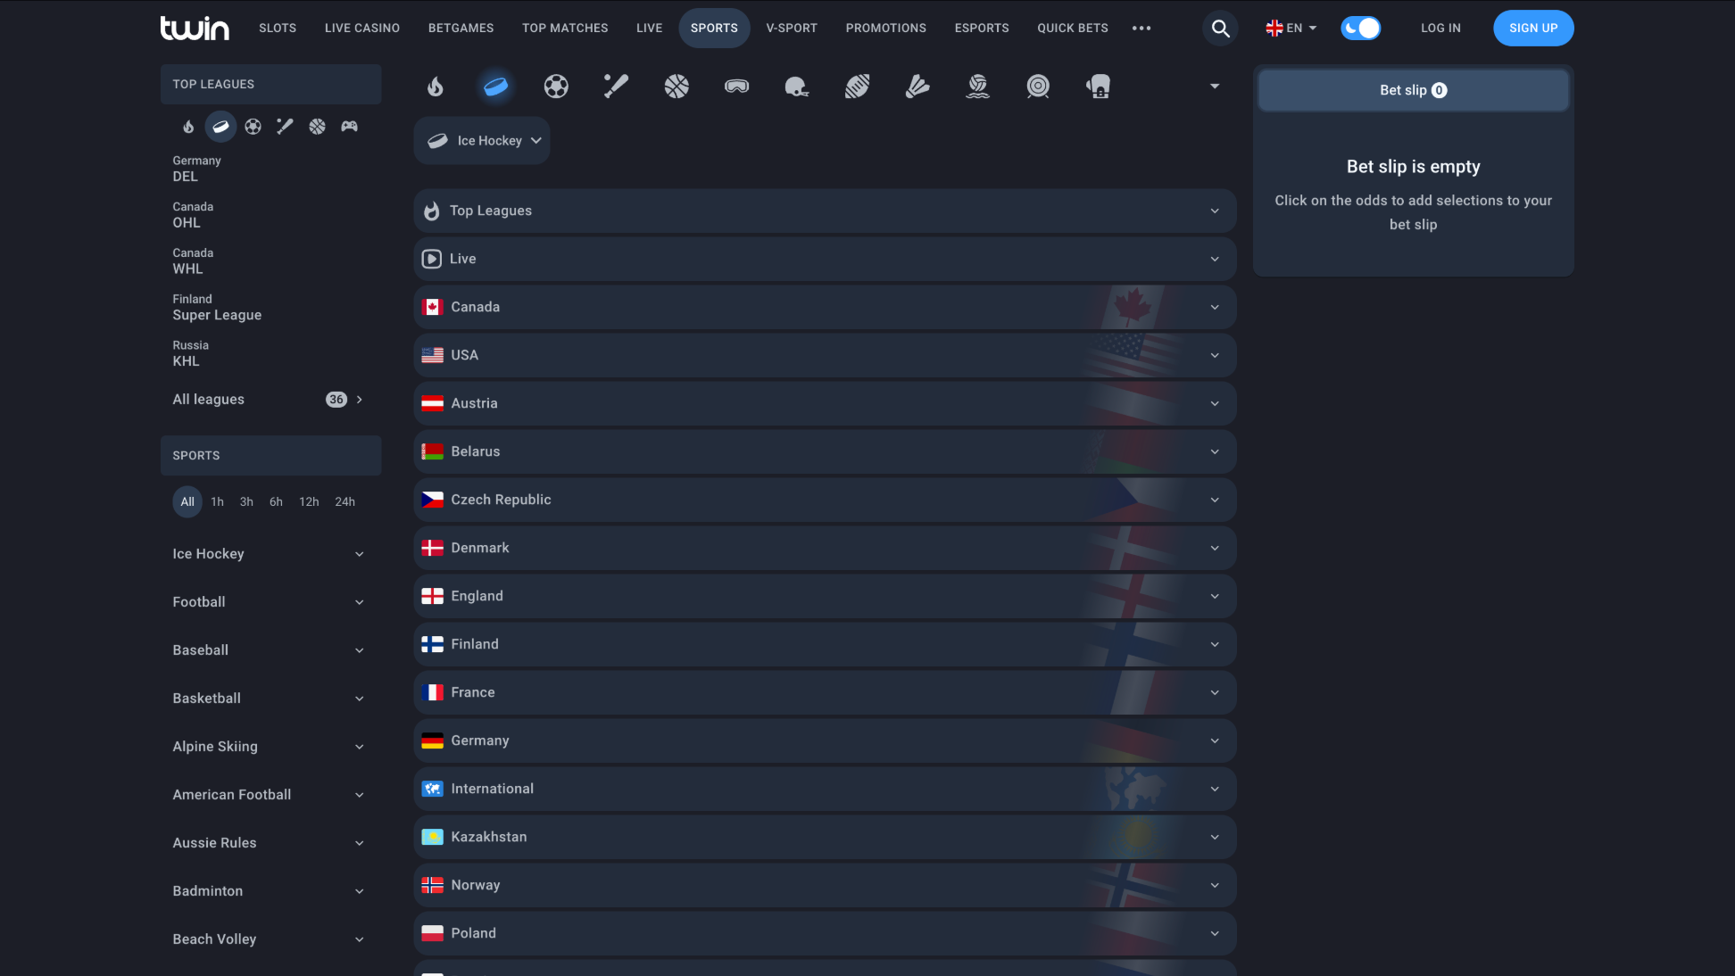The image size is (1735, 976).
Task: Expand the Canada country section
Action: click(x=824, y=307)
